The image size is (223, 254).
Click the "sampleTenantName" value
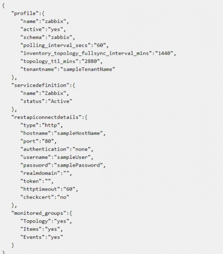[x=88, y=69]
